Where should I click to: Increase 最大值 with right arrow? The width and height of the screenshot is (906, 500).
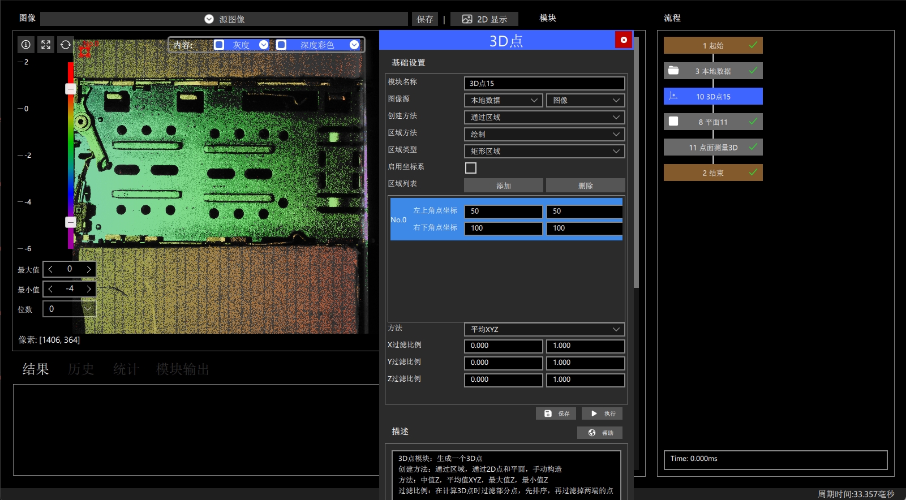tap(89, 269)
